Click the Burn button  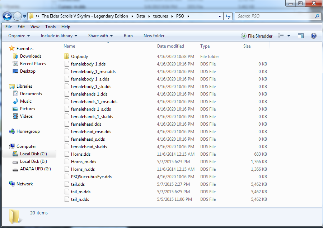(128, 36)
